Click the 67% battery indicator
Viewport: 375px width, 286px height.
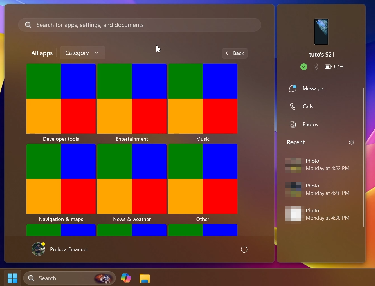pyautogui.click(x=334, y=67)
